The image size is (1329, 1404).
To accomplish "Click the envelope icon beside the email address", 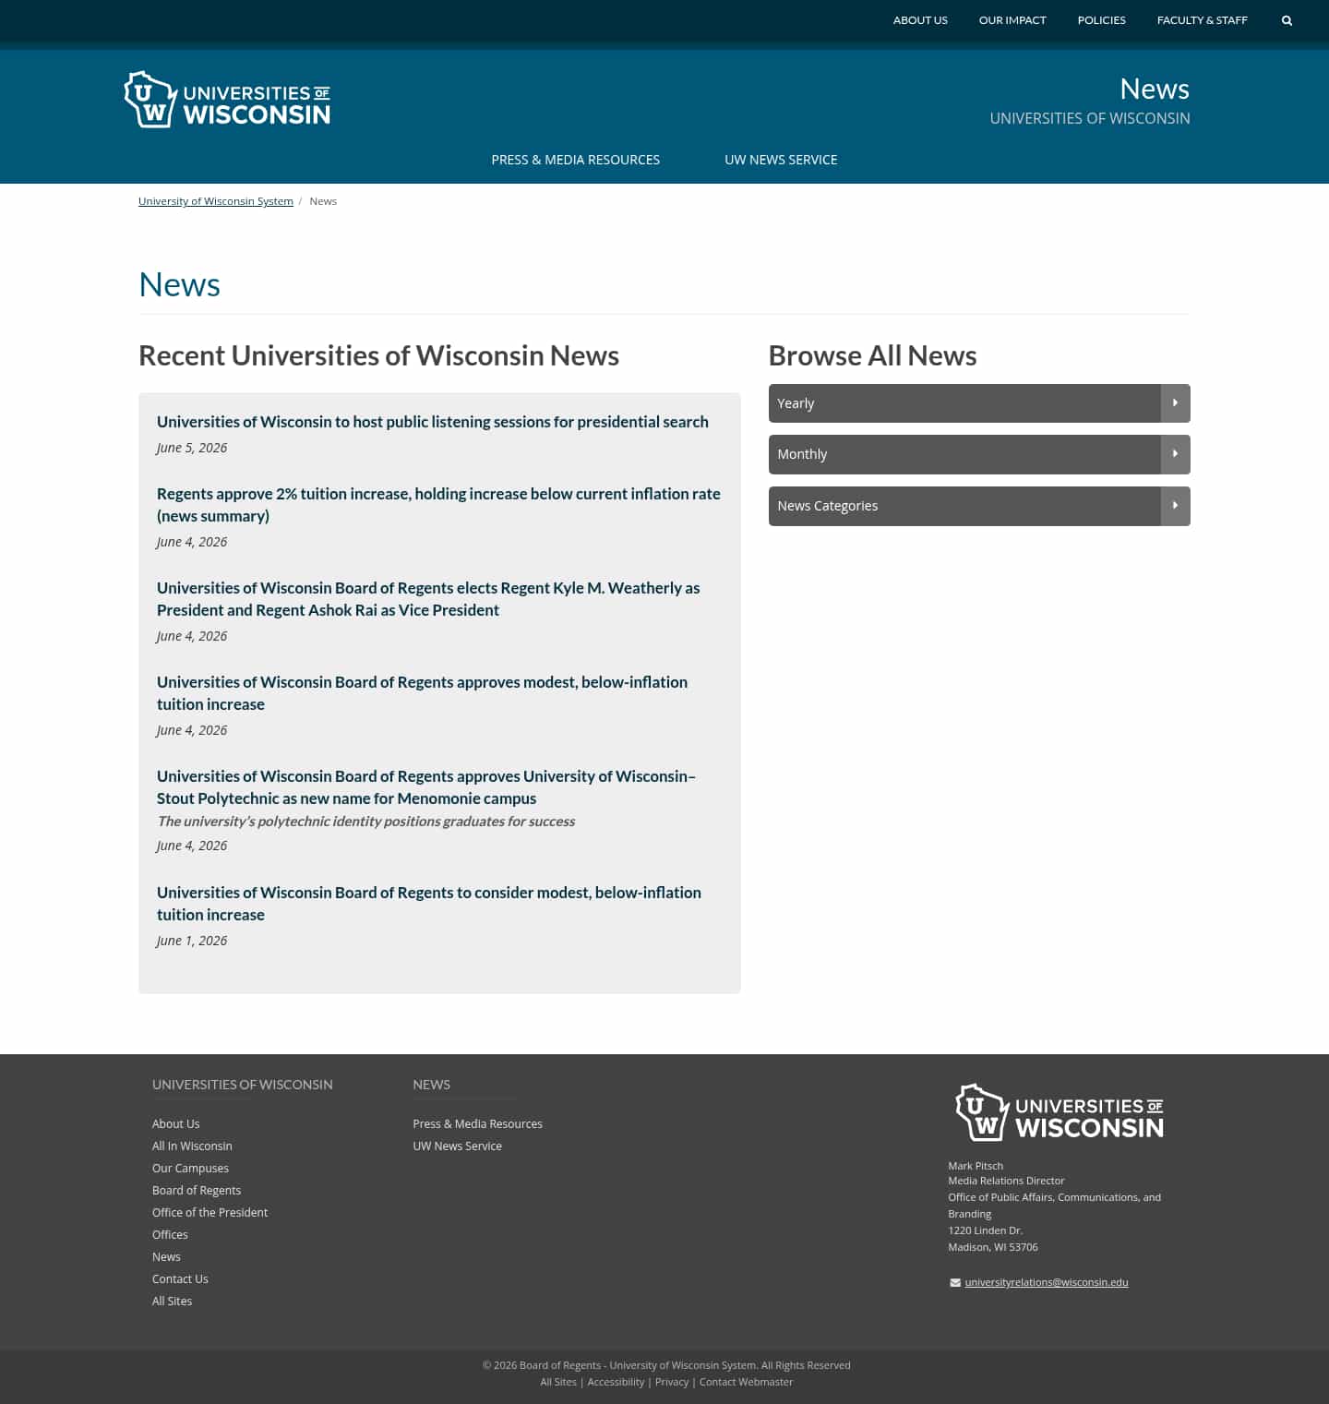I will tap(955, 1282).
